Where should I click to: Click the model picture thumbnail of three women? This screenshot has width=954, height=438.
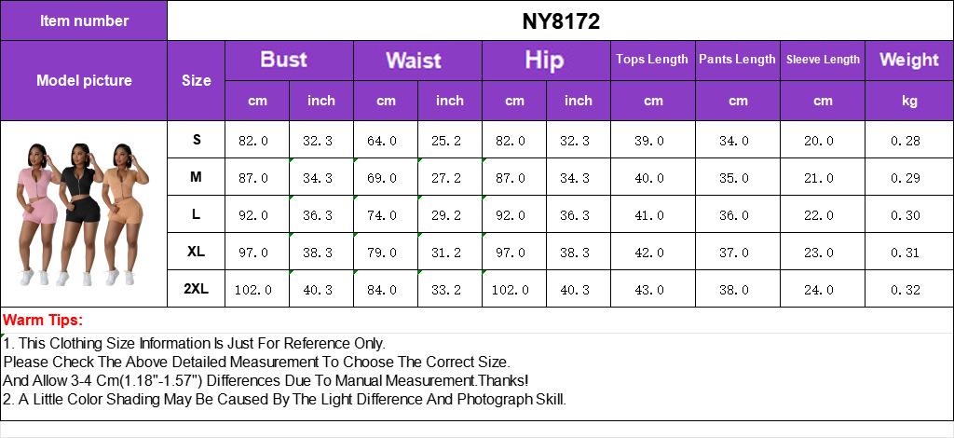(83, 214)
